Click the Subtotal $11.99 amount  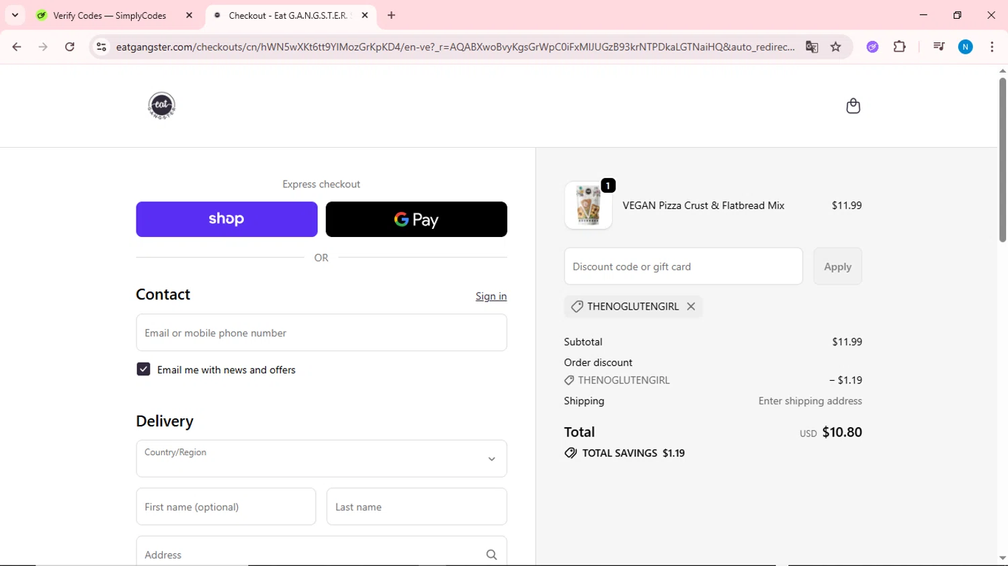coord(847,342)
